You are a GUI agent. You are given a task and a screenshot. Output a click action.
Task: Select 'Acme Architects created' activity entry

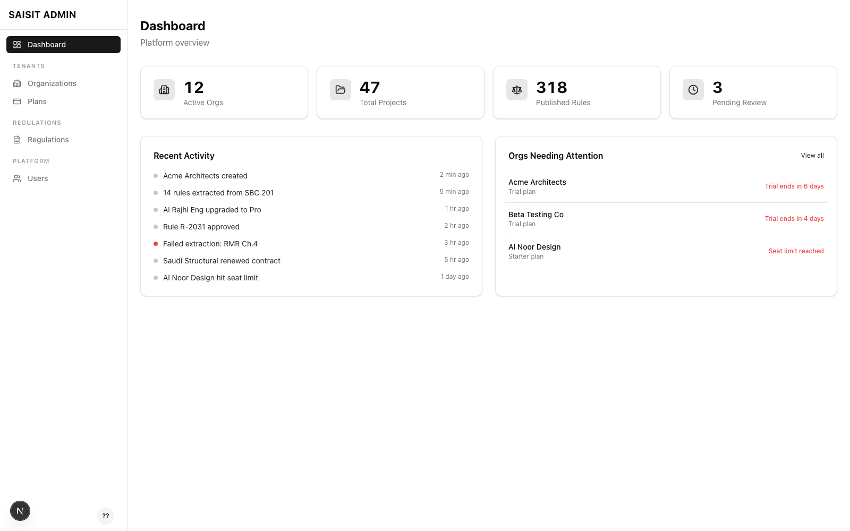click(311, 176)
